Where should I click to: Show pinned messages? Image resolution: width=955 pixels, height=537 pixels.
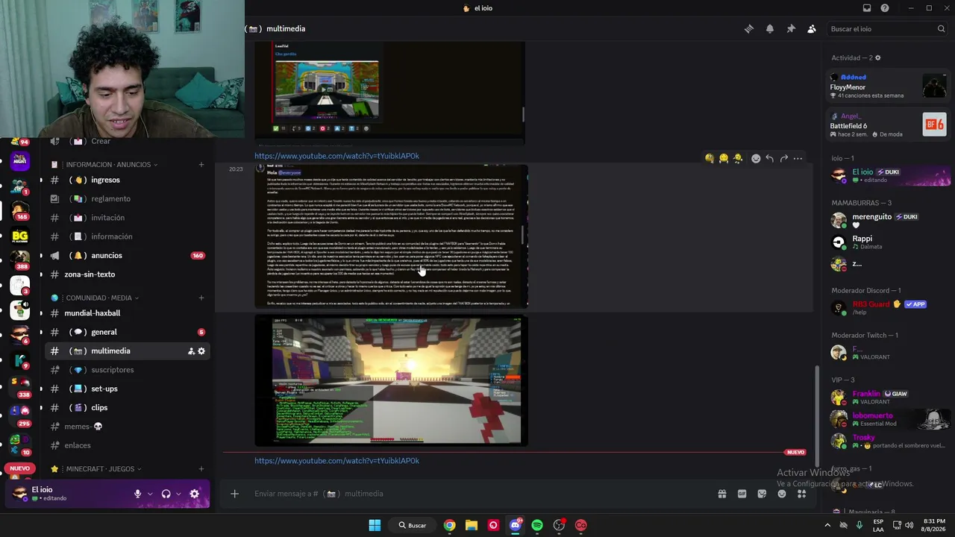coord(791,29)
